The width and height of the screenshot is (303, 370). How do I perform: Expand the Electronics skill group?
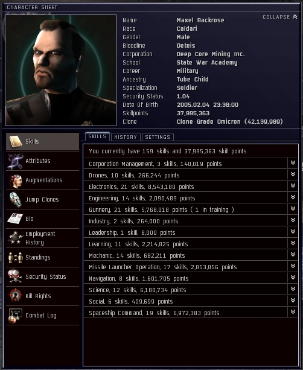pyautogui.click(x=293, y=186)
